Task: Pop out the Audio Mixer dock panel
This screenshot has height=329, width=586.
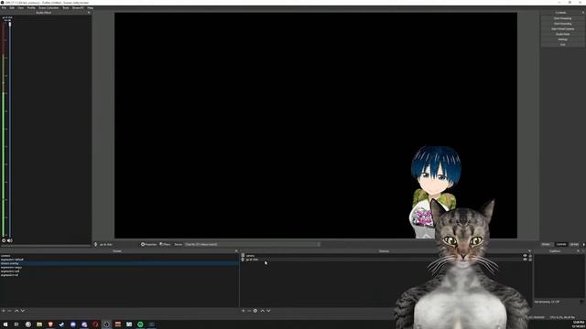Action: 89,13
